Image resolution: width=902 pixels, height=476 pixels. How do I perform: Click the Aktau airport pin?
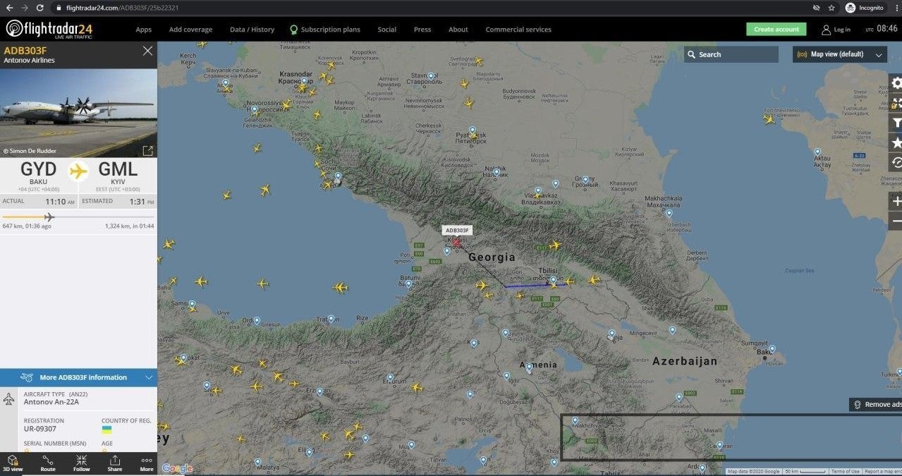click(817, 152)
